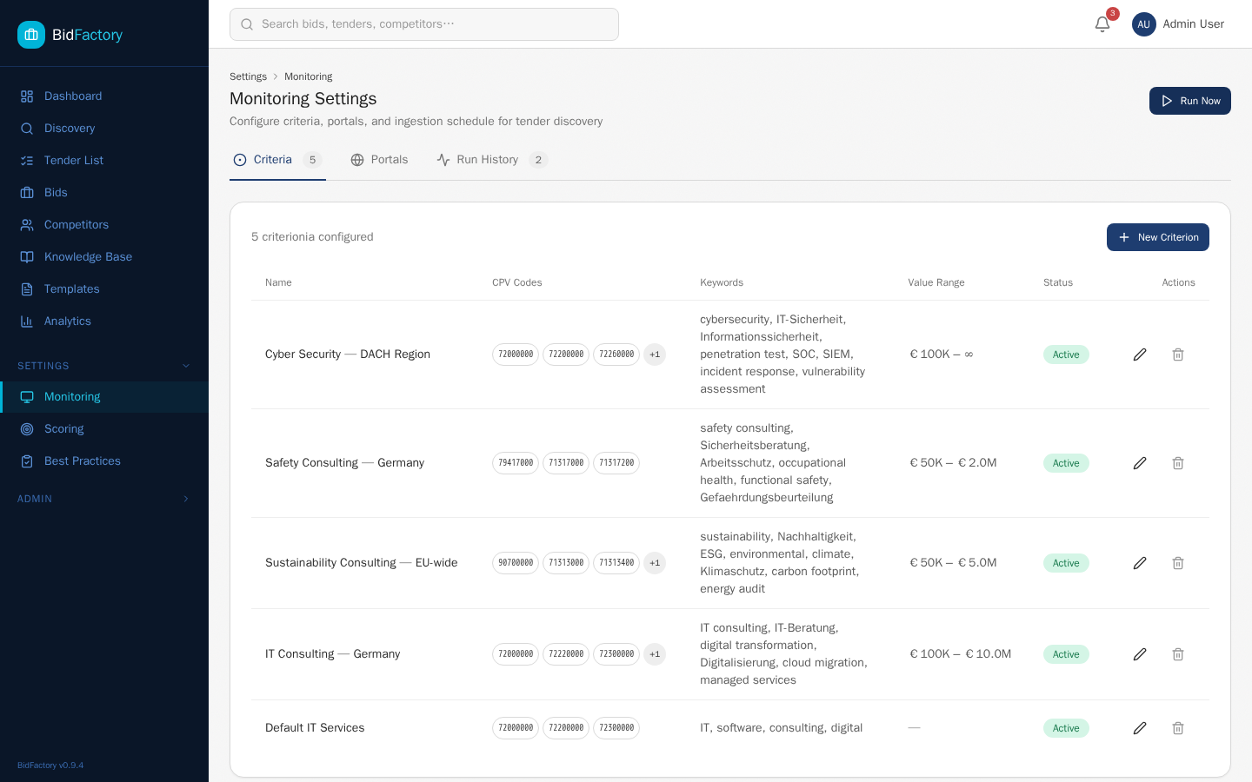Click the search magnifier icon
The height and width of the screenshot is (782, 1252).
point(247,24)
